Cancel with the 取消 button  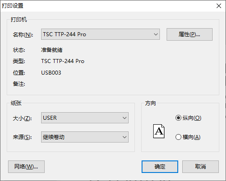(x=201, y=167)
